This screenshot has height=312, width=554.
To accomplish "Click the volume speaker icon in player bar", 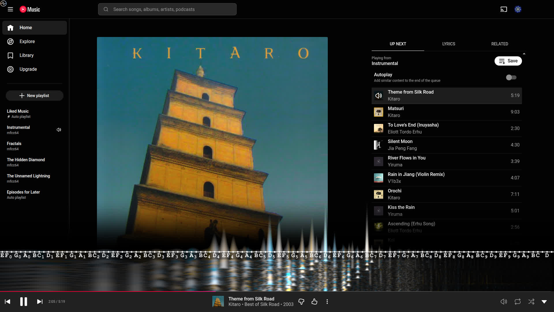I will 504,302.
